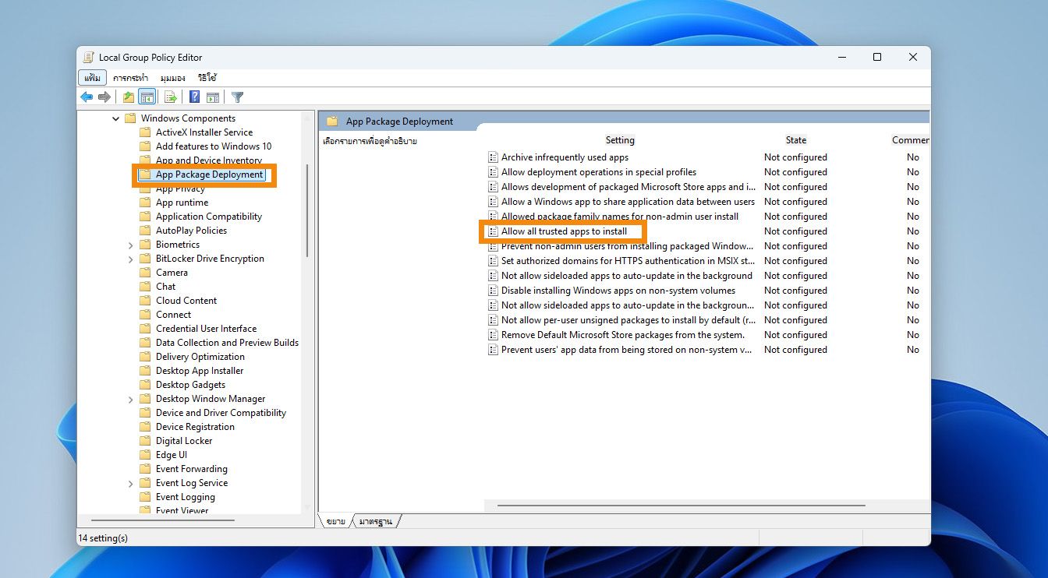Expand the Biometrics tree node

130,245
